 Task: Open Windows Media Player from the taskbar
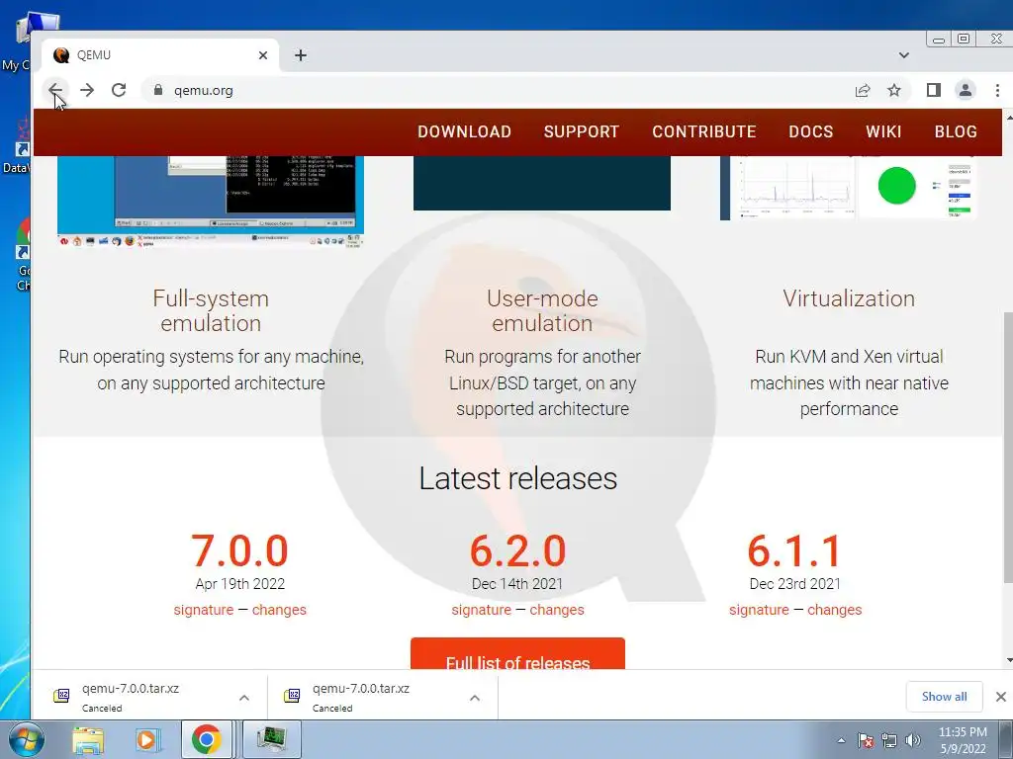click(x=146, y=740)
